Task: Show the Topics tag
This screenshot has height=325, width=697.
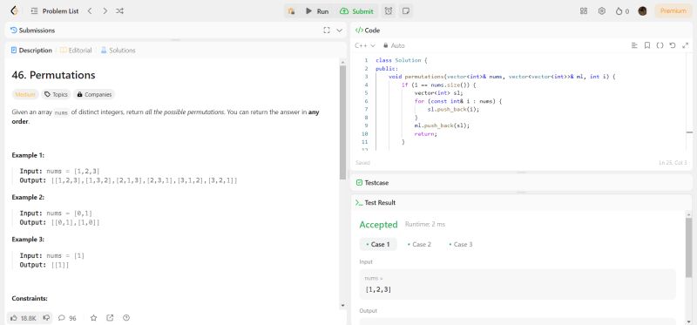Action: tap(56, 94)
